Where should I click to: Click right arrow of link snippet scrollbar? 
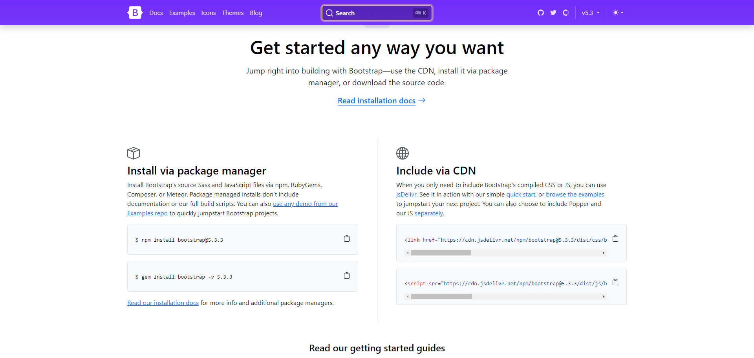[604, 253]
